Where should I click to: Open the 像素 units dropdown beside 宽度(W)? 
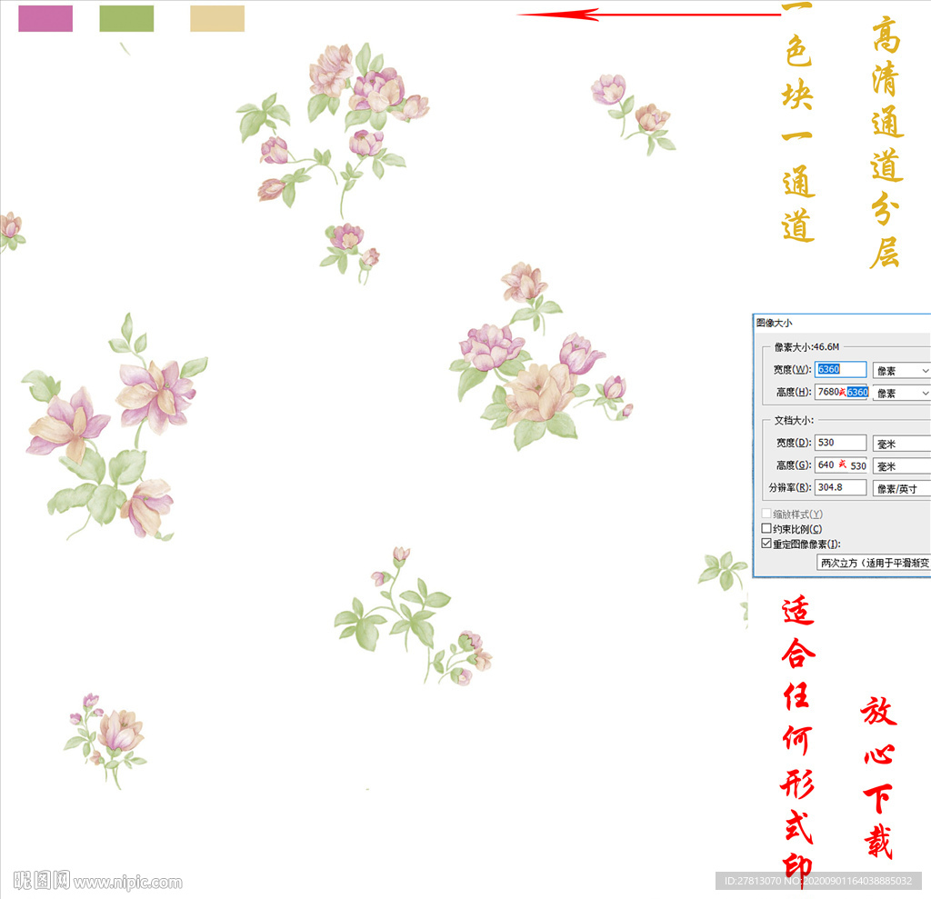click(901, 371)
